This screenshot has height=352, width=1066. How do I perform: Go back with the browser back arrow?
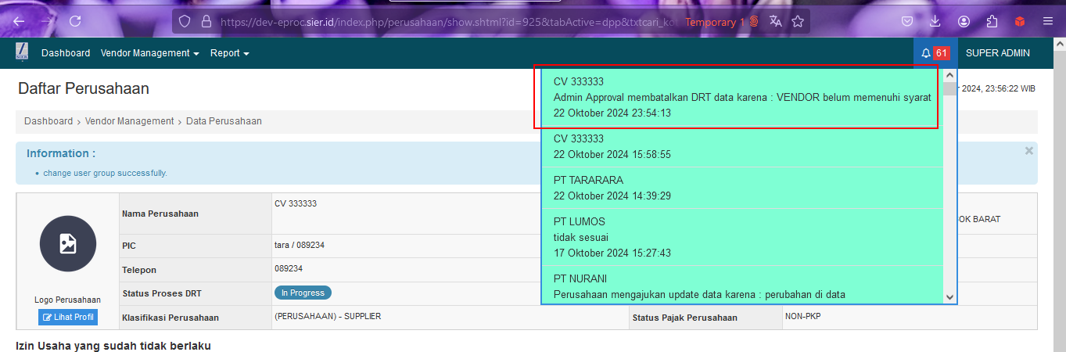coord(19,22)
